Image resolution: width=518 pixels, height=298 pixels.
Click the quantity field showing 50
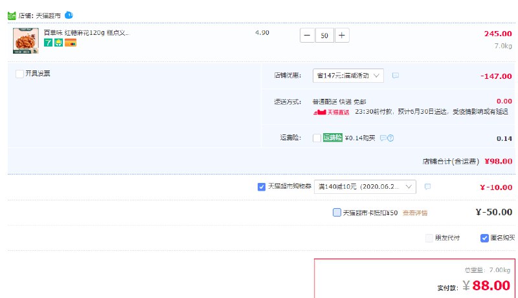click(324, 36)
